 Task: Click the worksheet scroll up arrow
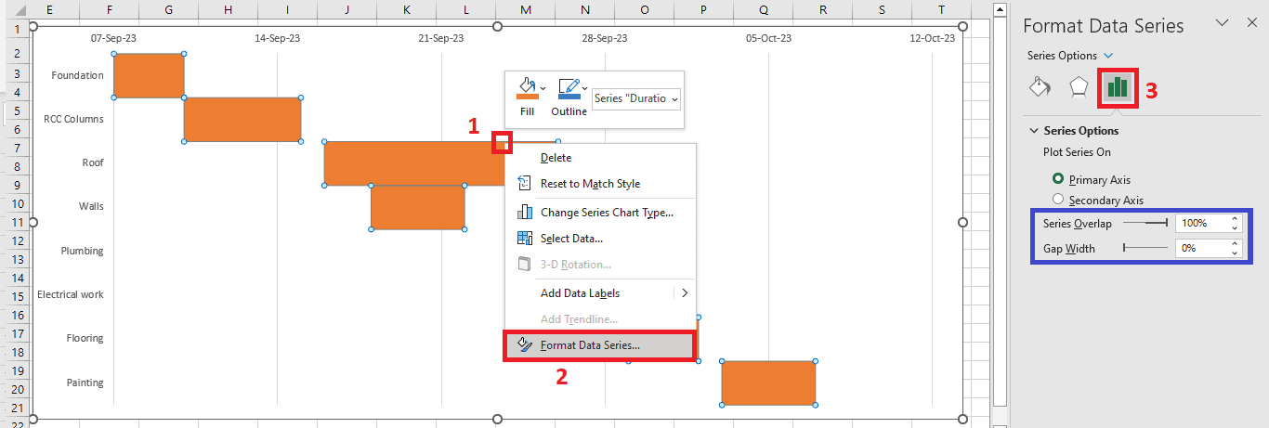pyautogui.click(x=1000, y=10)
